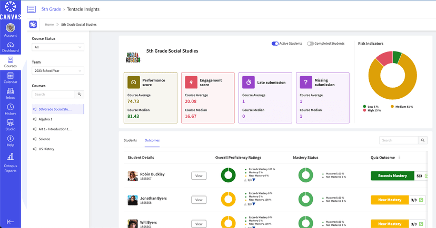The width and height of the screenshot is (436, 228).
Task: Open the Course Status dropdown
Action: click(x=58, y=47)
